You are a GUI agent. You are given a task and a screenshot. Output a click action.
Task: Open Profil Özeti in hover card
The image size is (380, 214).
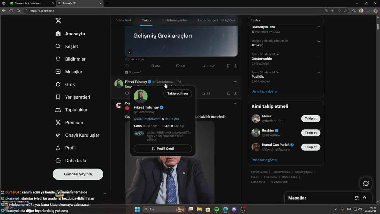pyautogui.click(x=163, y=149)
